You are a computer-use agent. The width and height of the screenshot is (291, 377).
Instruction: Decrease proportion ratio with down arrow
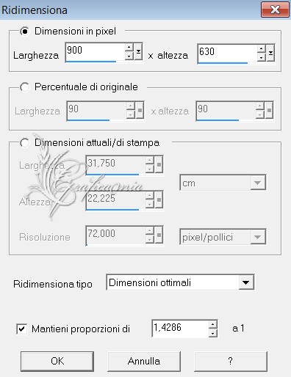pyautogui.click(x=213, y=333)
